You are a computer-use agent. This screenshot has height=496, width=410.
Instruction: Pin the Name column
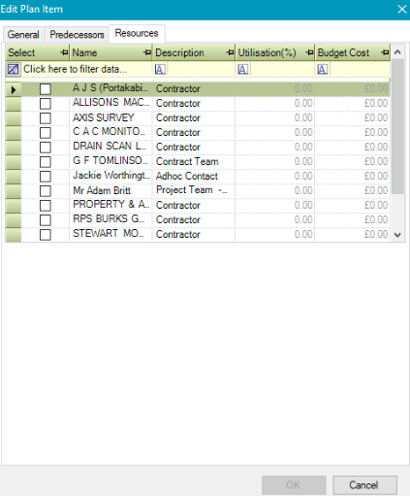click(147, 52)
